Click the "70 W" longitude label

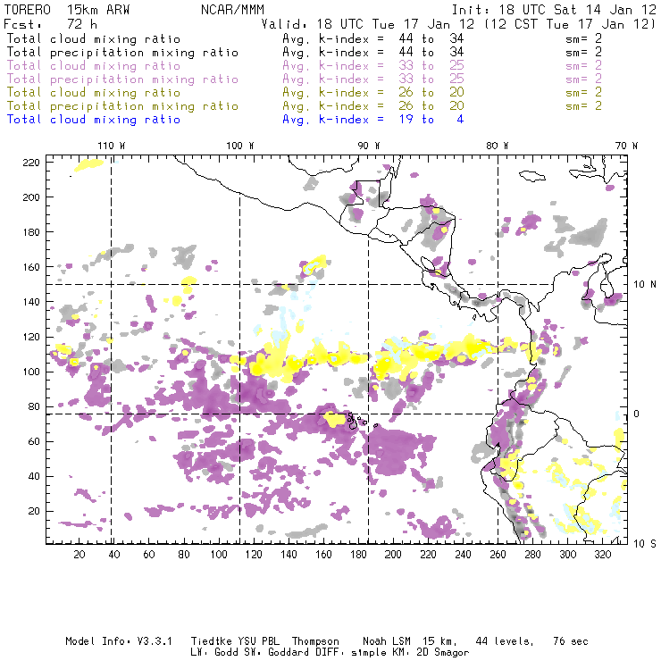click(x=626, y=146)
